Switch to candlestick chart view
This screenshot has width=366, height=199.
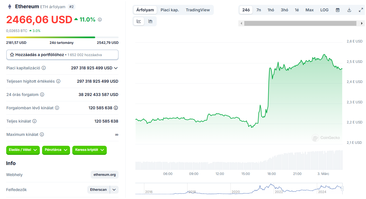point(150,21)
